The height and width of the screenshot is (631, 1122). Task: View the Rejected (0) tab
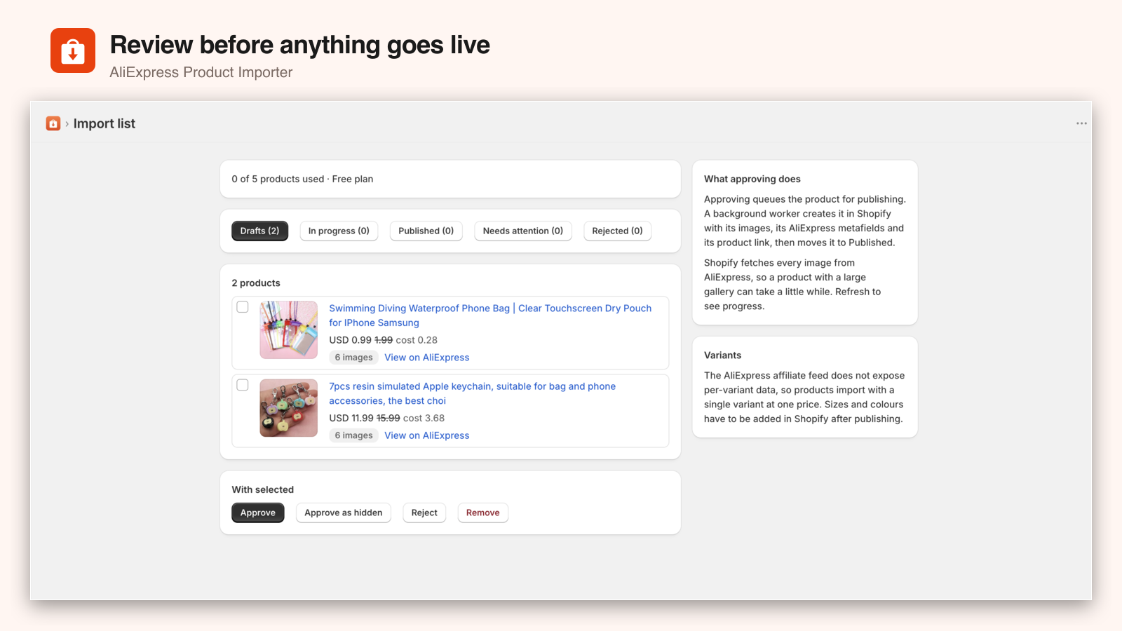click(x=617, y=231)
